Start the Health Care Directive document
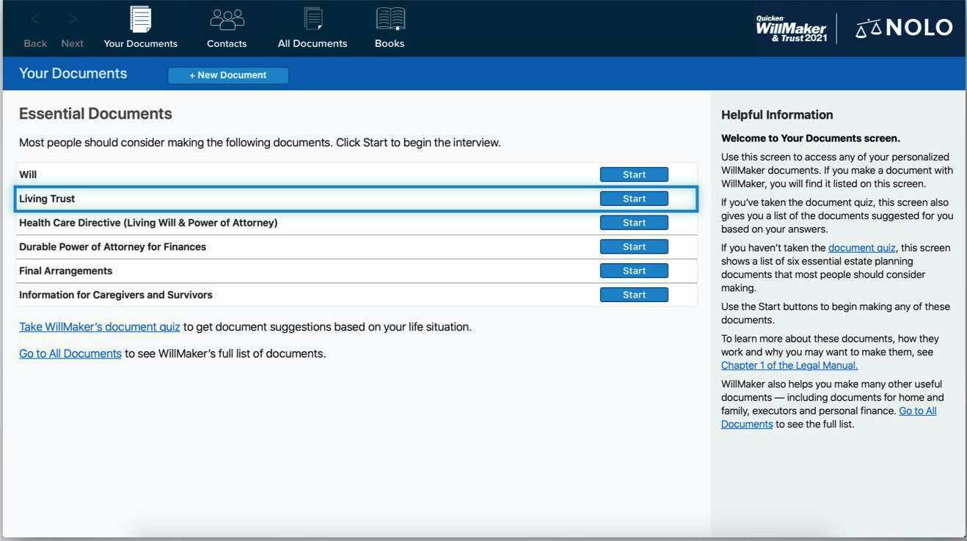967x541 pixels. coord(634,222)
